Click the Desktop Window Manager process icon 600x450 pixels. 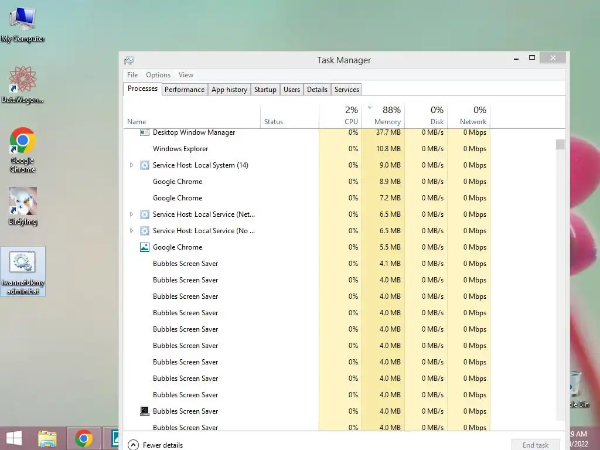click(144, 132)
